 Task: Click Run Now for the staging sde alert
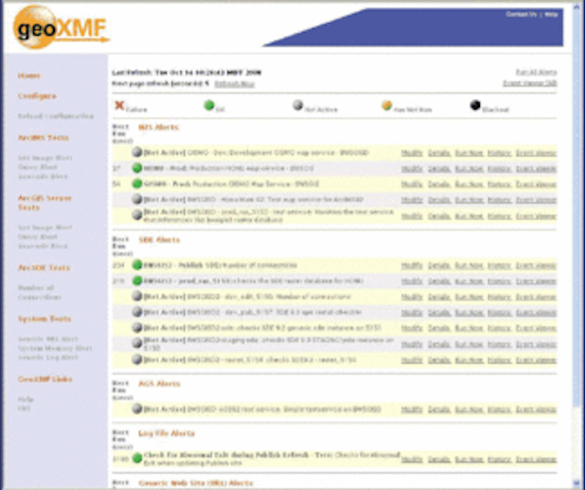coord(469,344)
